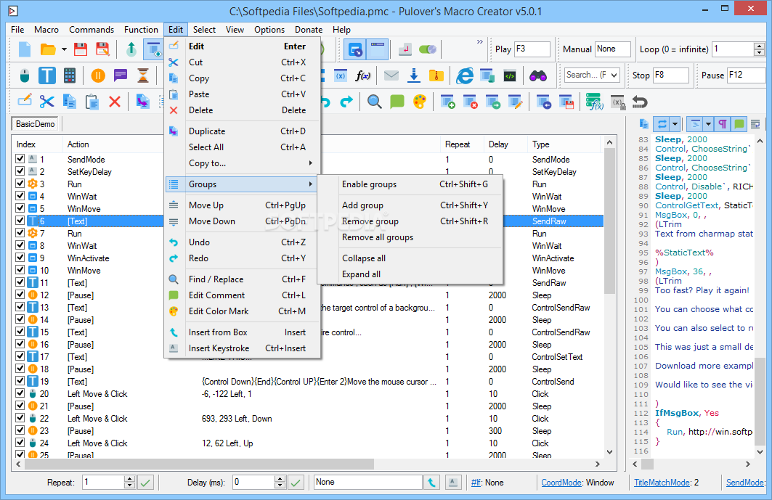Click the palette Color Mark toolbar icon

(x=420, y=102)
